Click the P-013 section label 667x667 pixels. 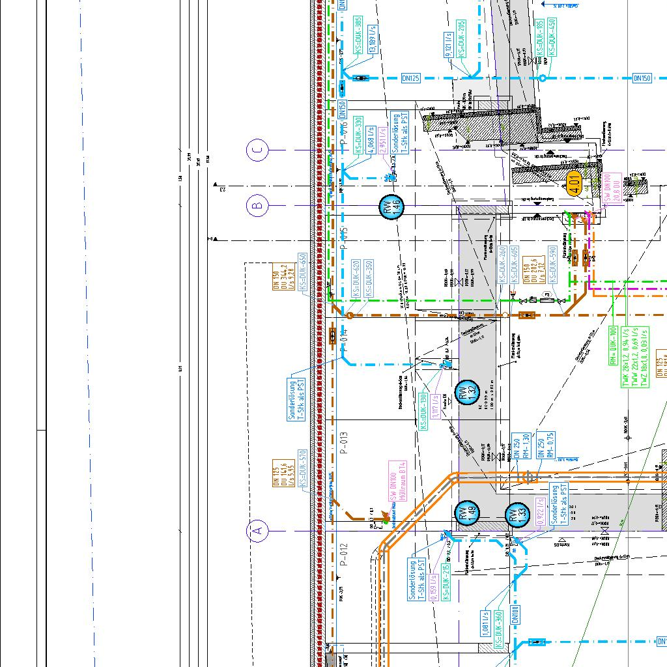pyautogui.click(x=345, y=443)
